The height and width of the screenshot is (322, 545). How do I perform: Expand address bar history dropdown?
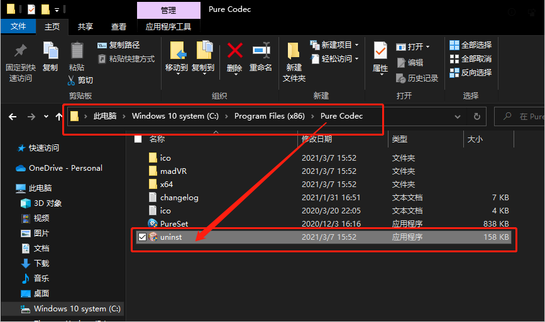coord(458,117)
